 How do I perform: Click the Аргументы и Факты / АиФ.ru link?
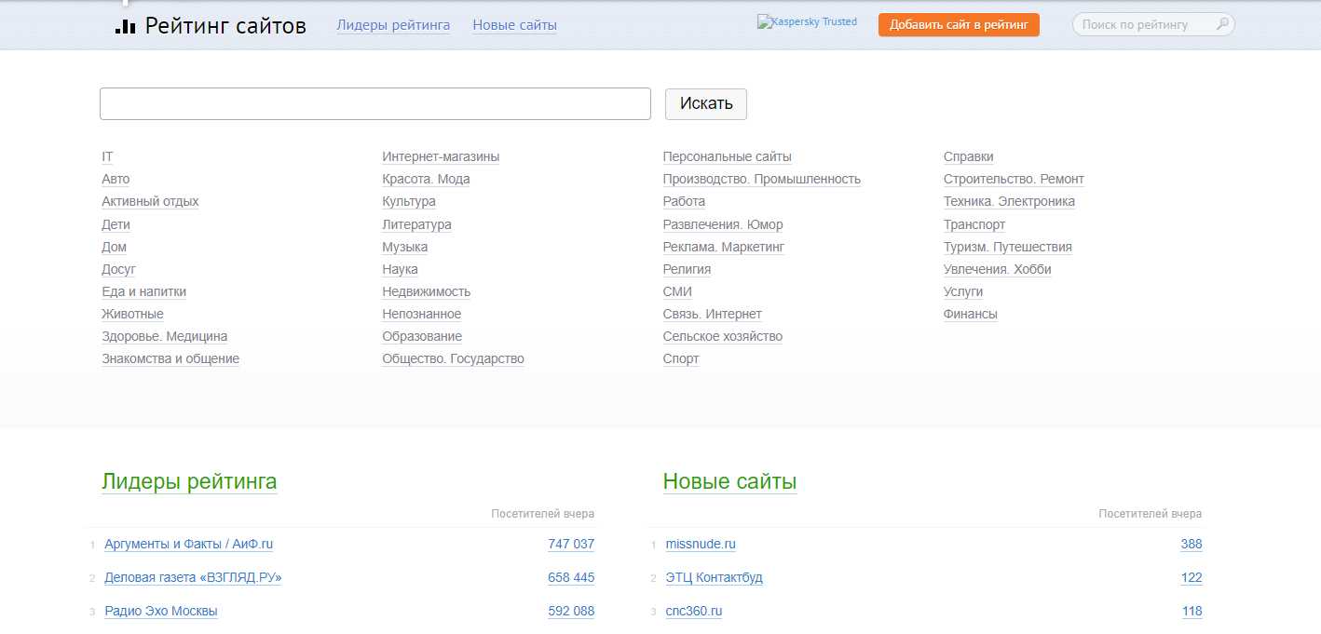(189, 544)
